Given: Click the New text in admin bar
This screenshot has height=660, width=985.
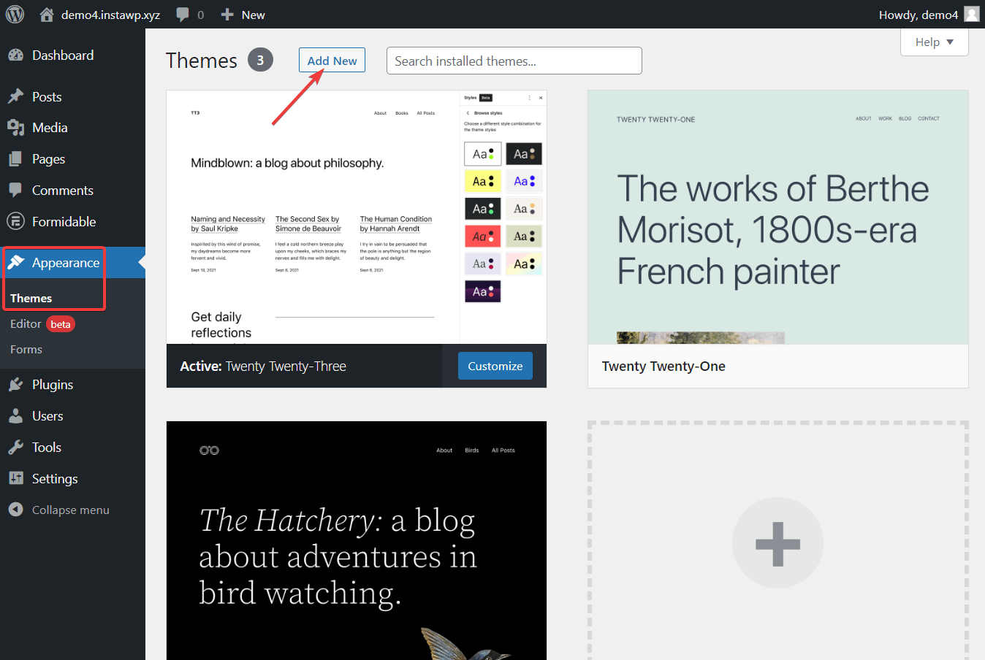Looking at the screenshot, I should pos(253,15).
